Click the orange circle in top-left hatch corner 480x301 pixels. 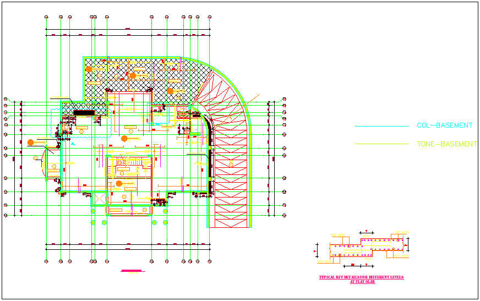89,69
